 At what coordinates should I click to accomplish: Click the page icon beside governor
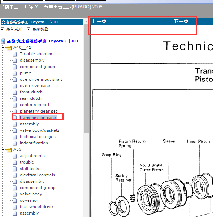(x=15, y=200)
